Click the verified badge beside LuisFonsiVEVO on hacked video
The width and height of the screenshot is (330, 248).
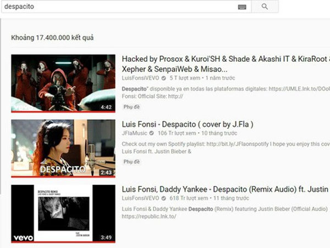click(163, 78)
